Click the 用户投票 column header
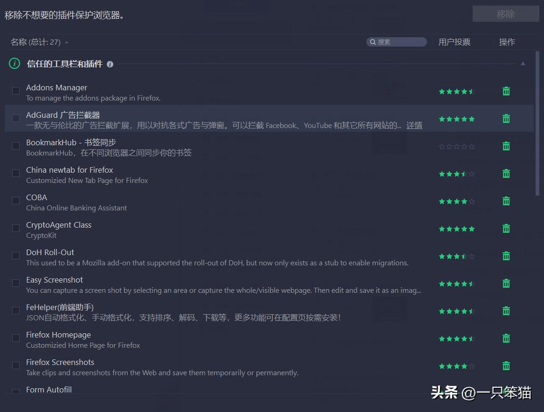Image resolution: width=544 pixels, height=412 pixels. tap(454, 42)
